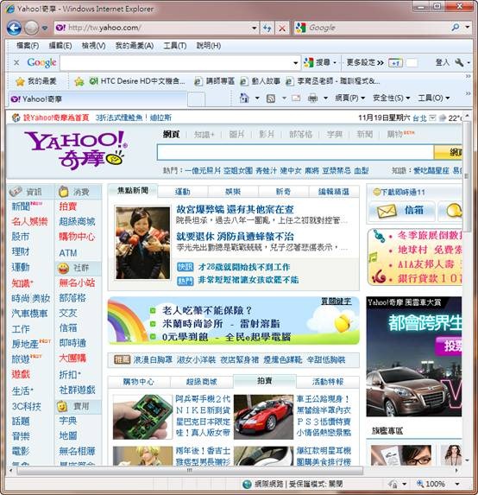Switch to the 運動 news tab
The height and width of the screenshot is (495, 478).
click(183, 192)
